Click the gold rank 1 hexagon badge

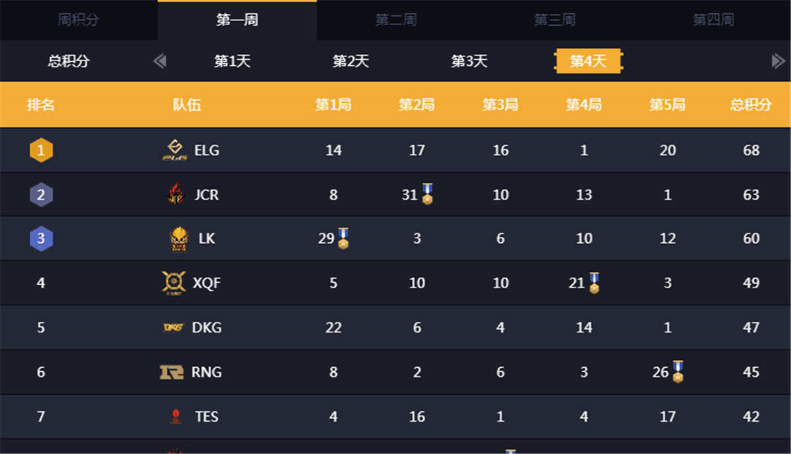pos(41,151)
